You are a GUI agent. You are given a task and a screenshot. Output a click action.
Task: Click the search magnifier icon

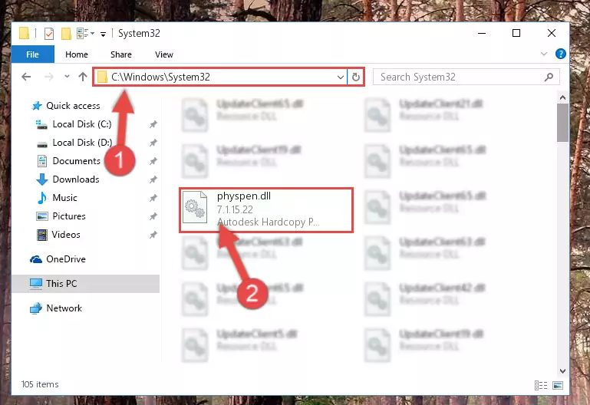(x=549, y=77)
